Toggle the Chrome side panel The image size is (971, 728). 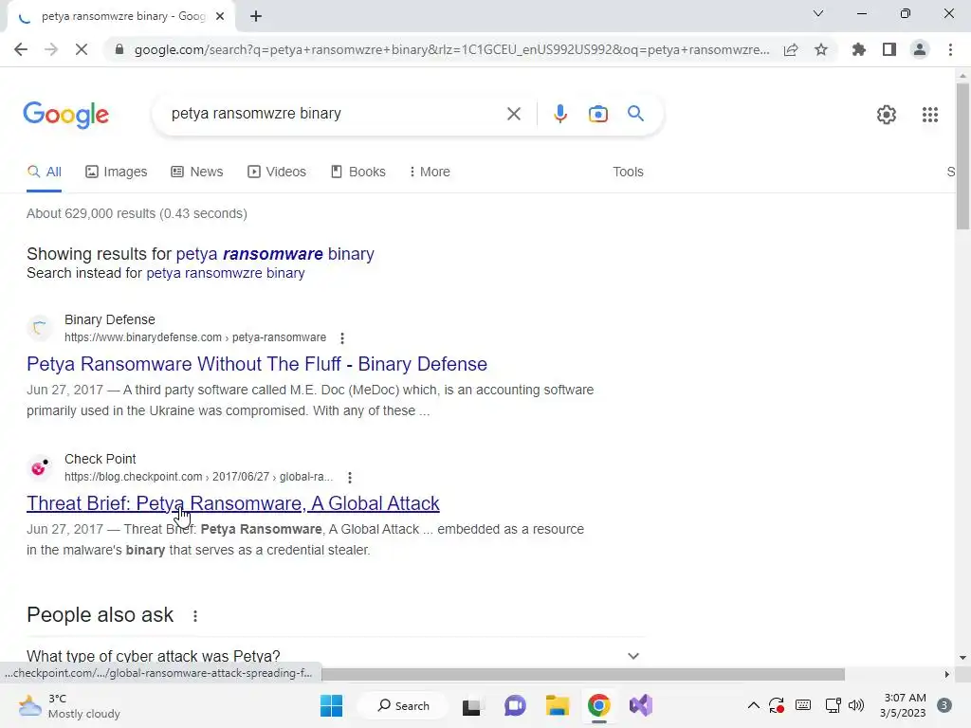(889, 49)
